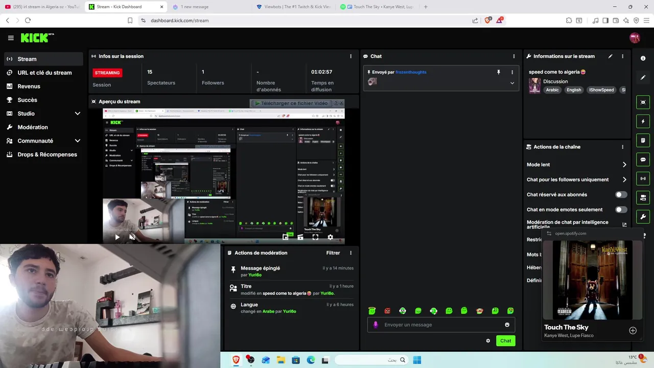Open the Filtrer option in moderation actions
Viewport: 654px width, 368px height.
pos(333,253)
